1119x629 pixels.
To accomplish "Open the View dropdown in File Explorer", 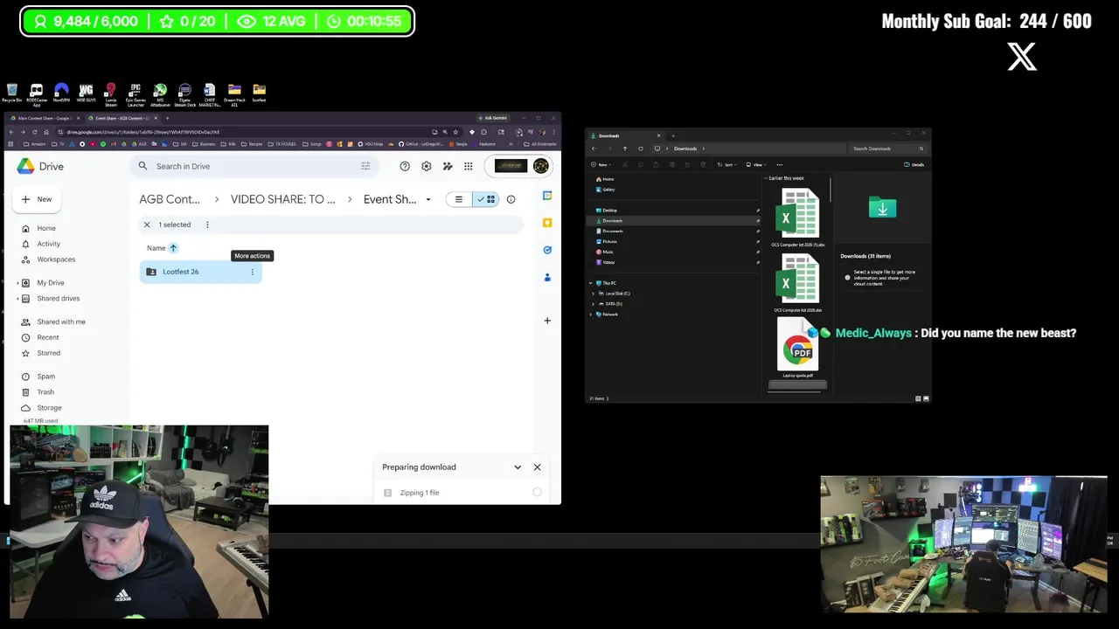I will point(756,164).
